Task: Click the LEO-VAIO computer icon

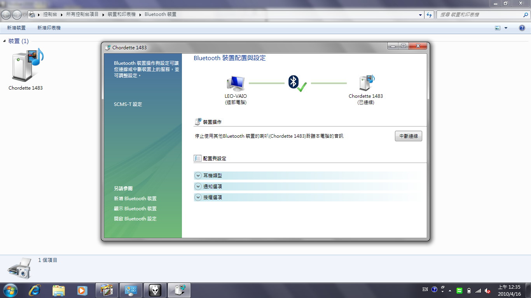Action: pyautogui.click(x=236, y=83)
